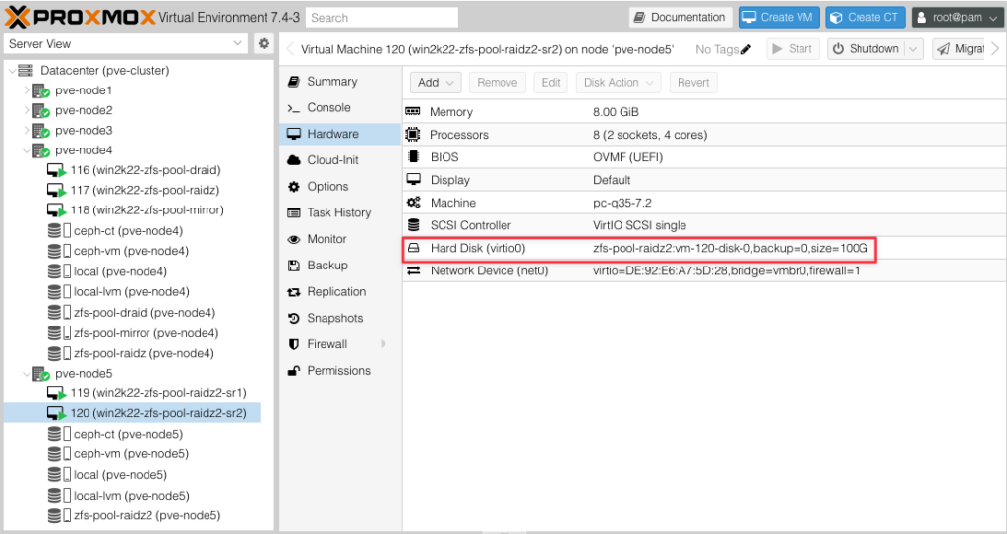Select the Hardware tab
Screen dimensions: 1007x534
(x=340, y=134)
